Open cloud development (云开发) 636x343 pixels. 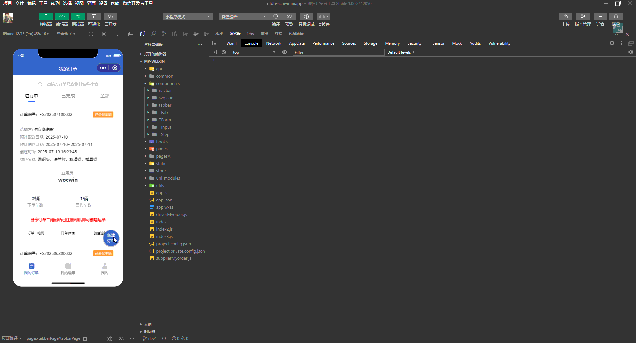point(110,16)
